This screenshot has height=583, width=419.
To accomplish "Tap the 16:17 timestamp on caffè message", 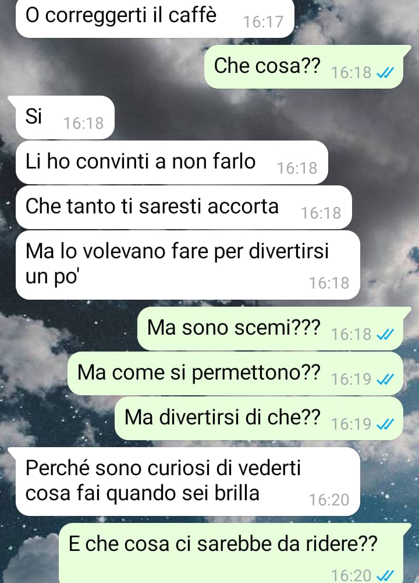I will point(263,22).
